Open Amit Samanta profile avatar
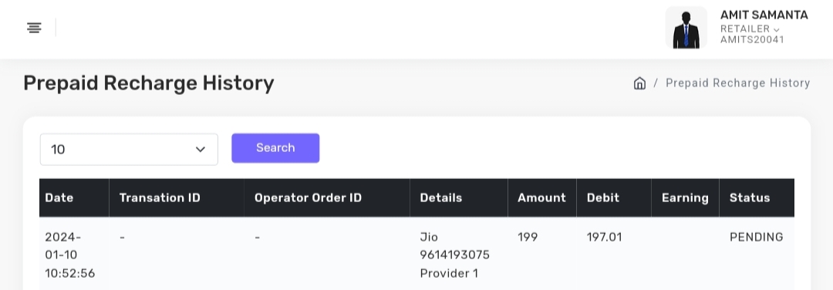This screenshot has height=290, width=833. pos(686,28)
